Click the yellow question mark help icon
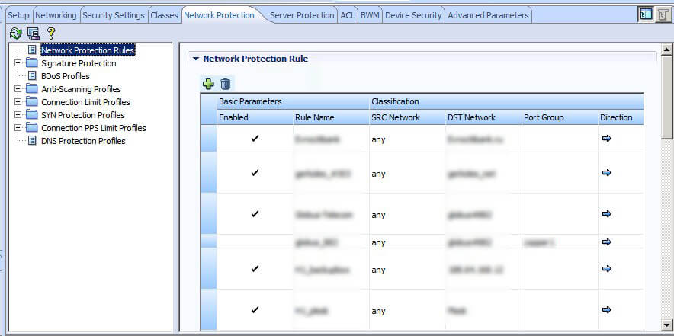 pyautogui.click(x=51, y=33)
